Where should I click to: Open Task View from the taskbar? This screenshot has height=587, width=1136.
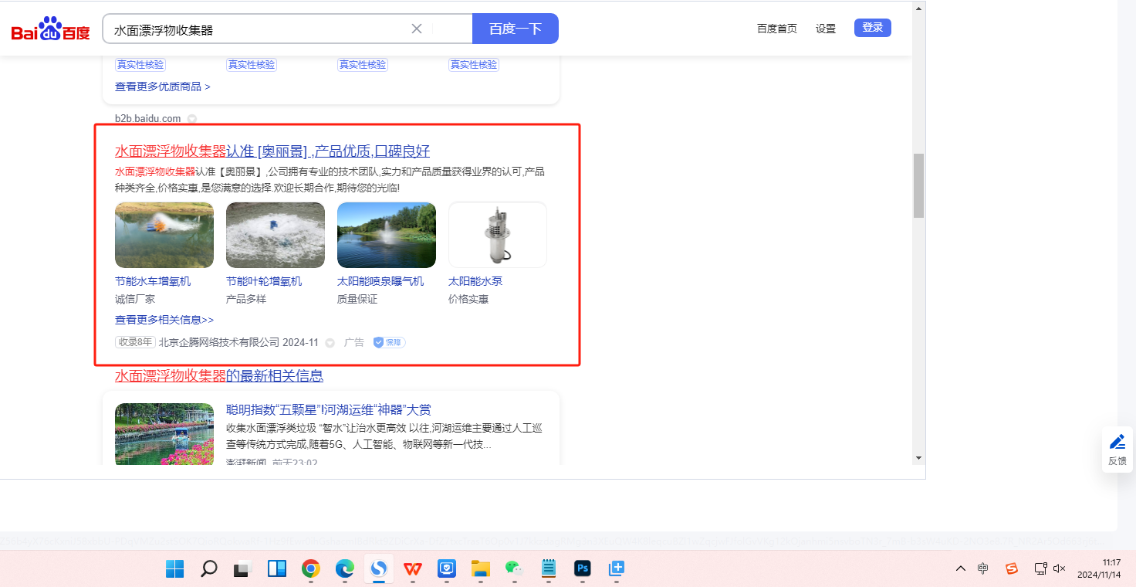pos(243,569)
